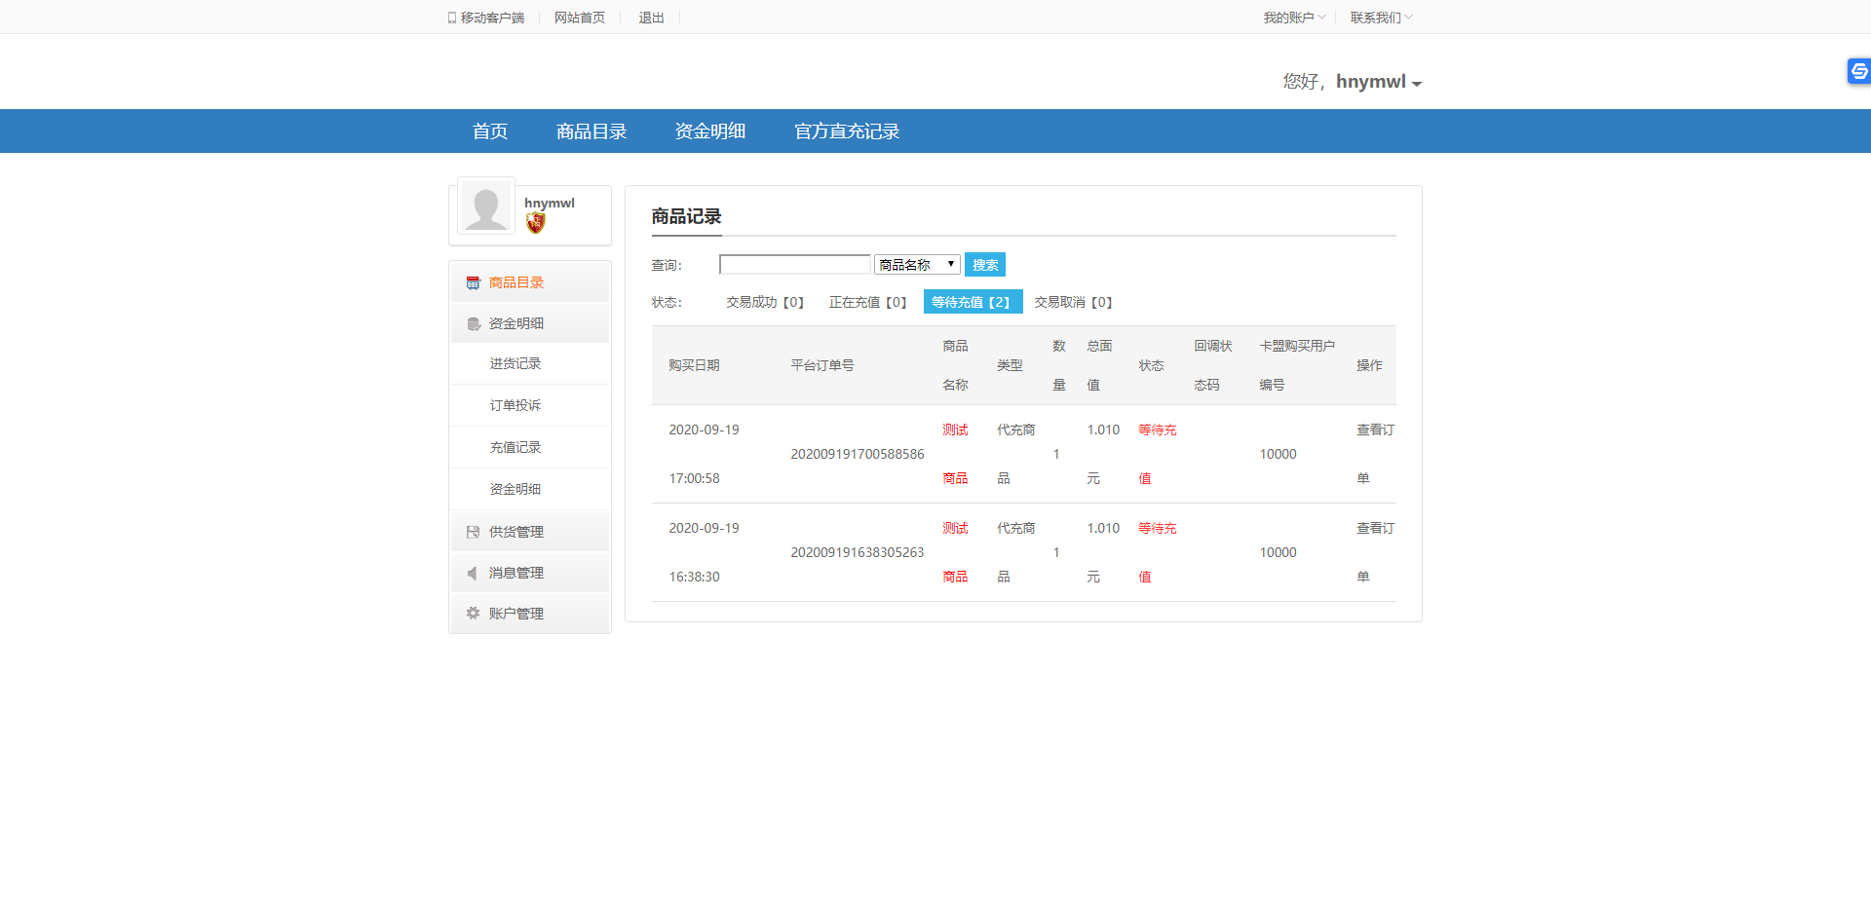Open 首页 in the blue navigation bar
Viewport: 1871px width, 897px height.
pyautogui.click(x=490, y=131)
